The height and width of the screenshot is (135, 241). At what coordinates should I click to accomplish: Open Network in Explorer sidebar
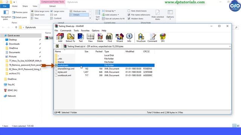click(12, 96)
